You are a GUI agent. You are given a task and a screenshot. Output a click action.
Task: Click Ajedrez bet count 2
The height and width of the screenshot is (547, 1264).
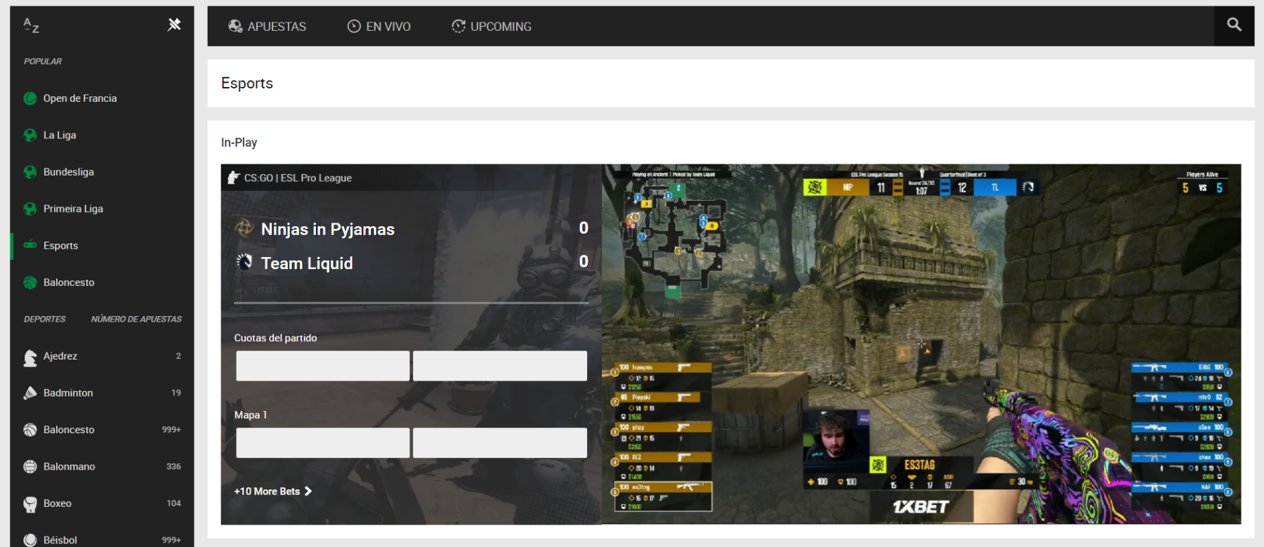point(178,356)
